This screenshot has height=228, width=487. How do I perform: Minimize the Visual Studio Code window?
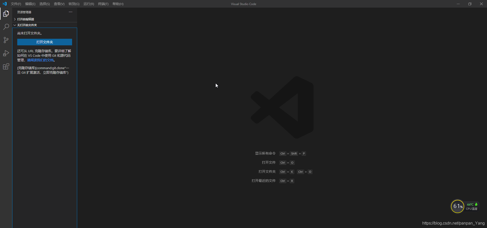click(458, 4)
